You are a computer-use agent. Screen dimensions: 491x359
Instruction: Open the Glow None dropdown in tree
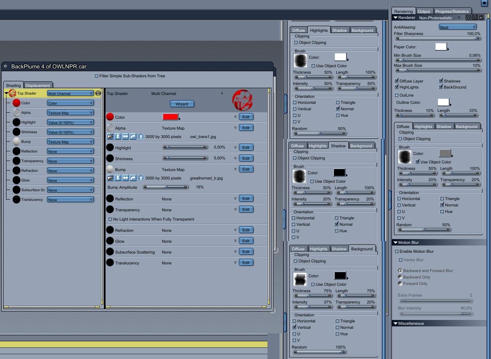70,180
